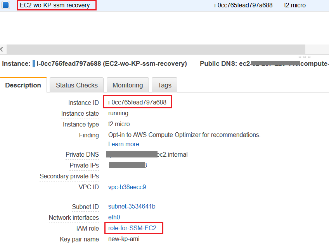Screen dimensions: 329x248
Task: Click the Private DNS field label
Action: click(82, 155)
